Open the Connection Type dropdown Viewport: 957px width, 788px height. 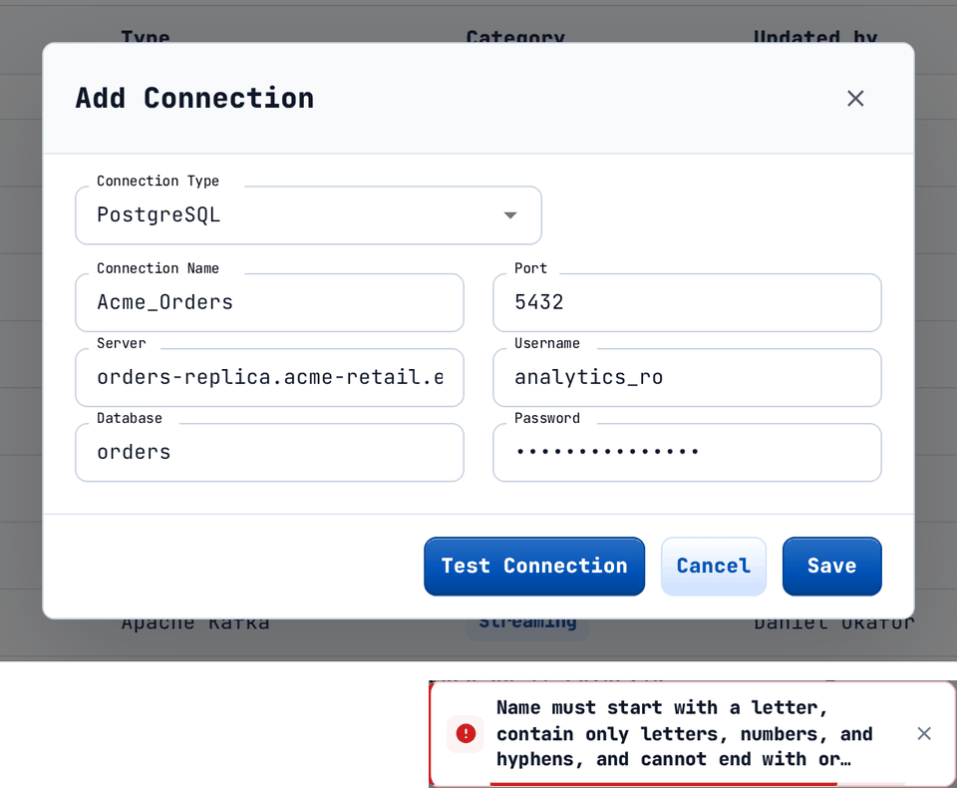point(308,215)
